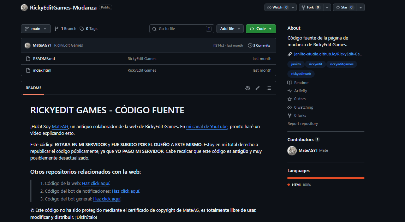View the 1 Branch list
The height and width of the screenshot is (222, 405).
66,29
